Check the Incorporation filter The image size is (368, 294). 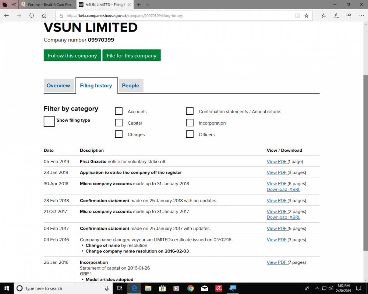pyautogui.click(x=190, y=122)
